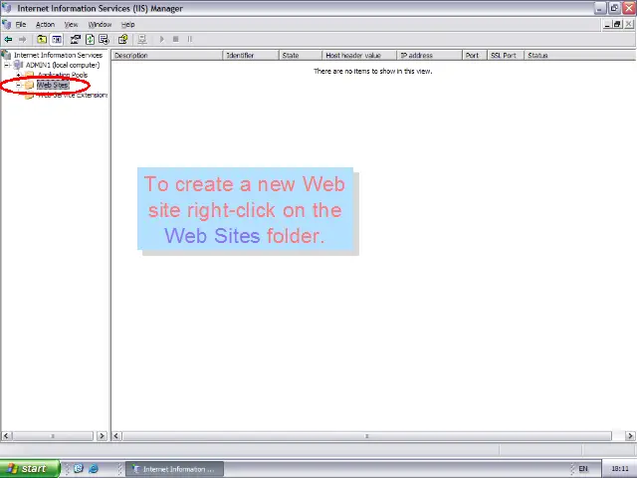Viewport: 637px width, 478px height.
Task: Click the Pause item icon
Action: (190, 40)
